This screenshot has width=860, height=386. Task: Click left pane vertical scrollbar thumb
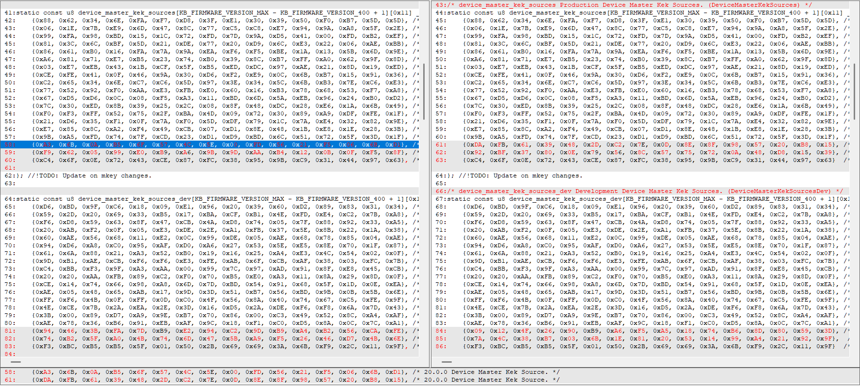pos(424,92)
